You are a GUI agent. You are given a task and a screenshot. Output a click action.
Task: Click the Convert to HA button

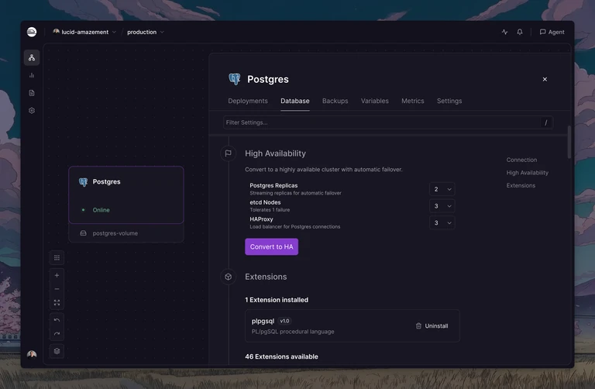click(x=272, y=246)
